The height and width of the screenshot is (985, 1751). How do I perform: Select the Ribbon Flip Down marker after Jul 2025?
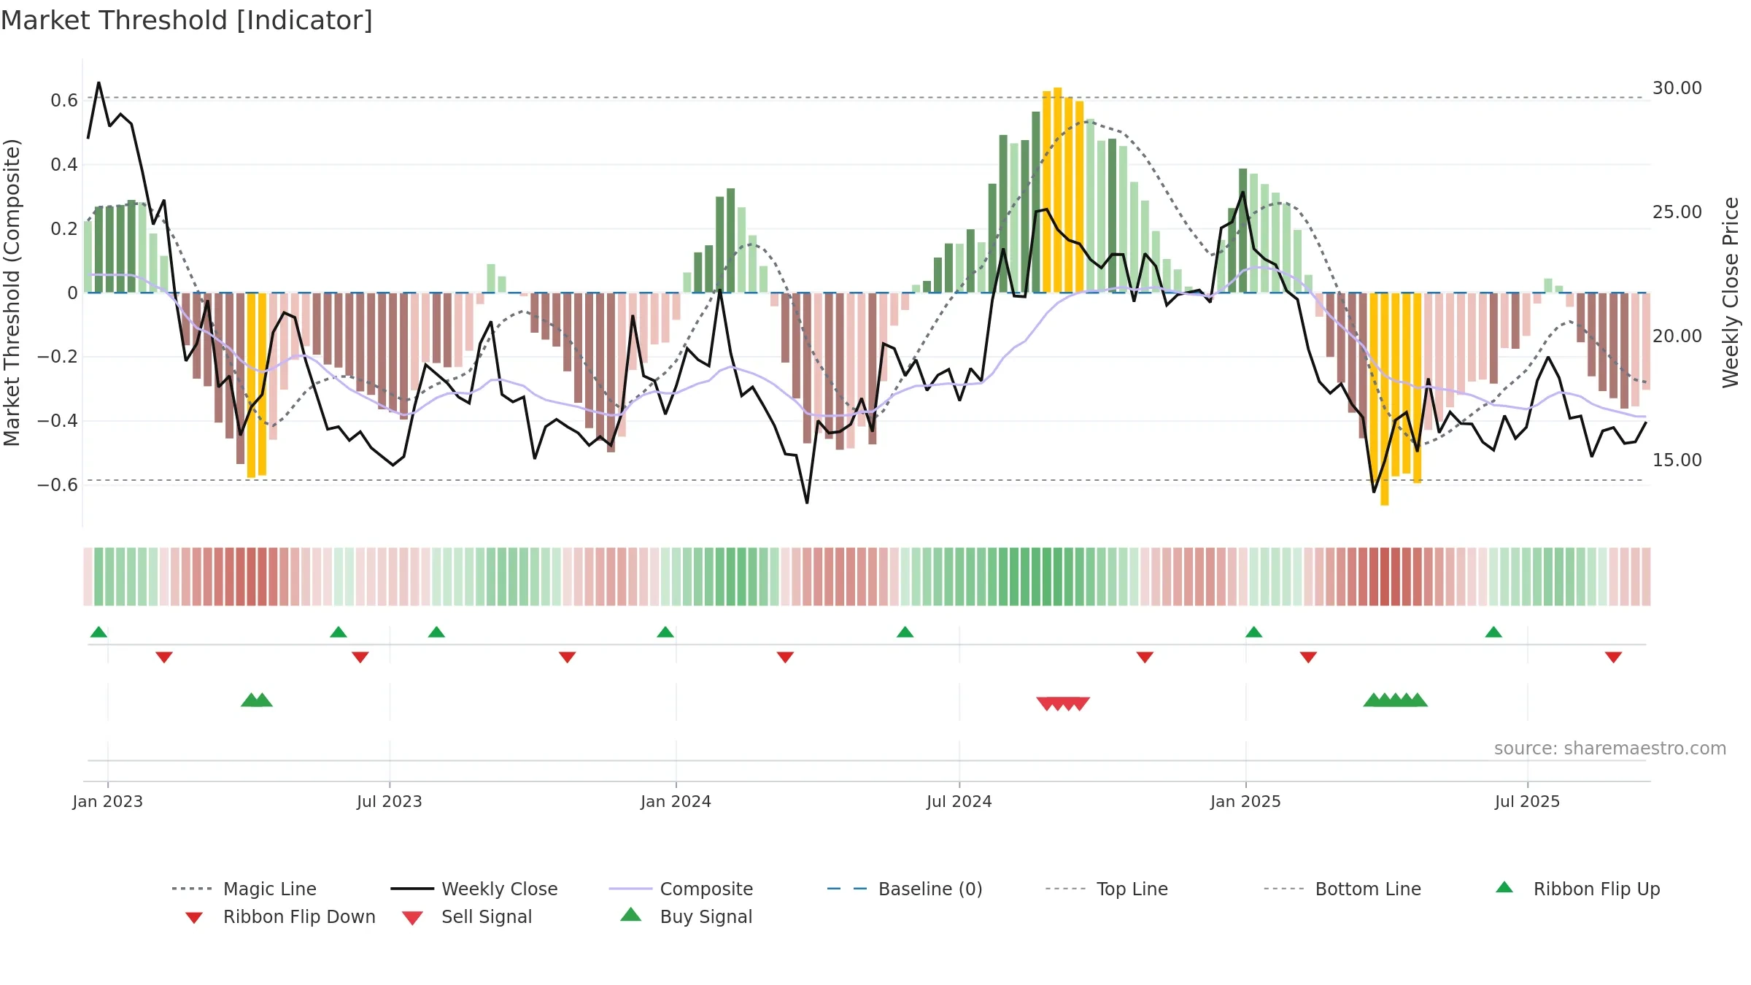(1613, 657)
